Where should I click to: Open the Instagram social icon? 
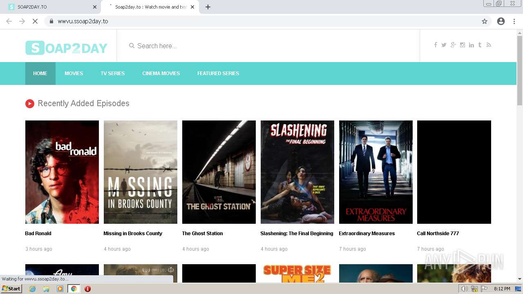[x=463, y=45]
